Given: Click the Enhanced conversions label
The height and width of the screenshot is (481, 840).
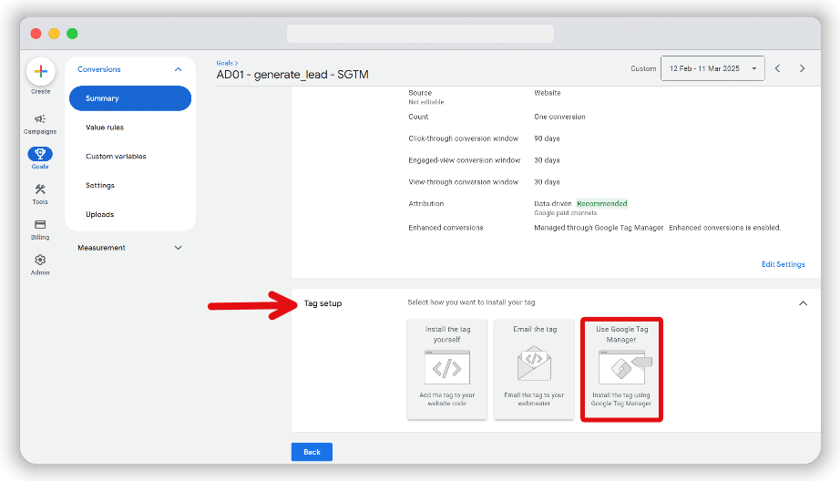Looking at the screenshot, I should (446, 228).
